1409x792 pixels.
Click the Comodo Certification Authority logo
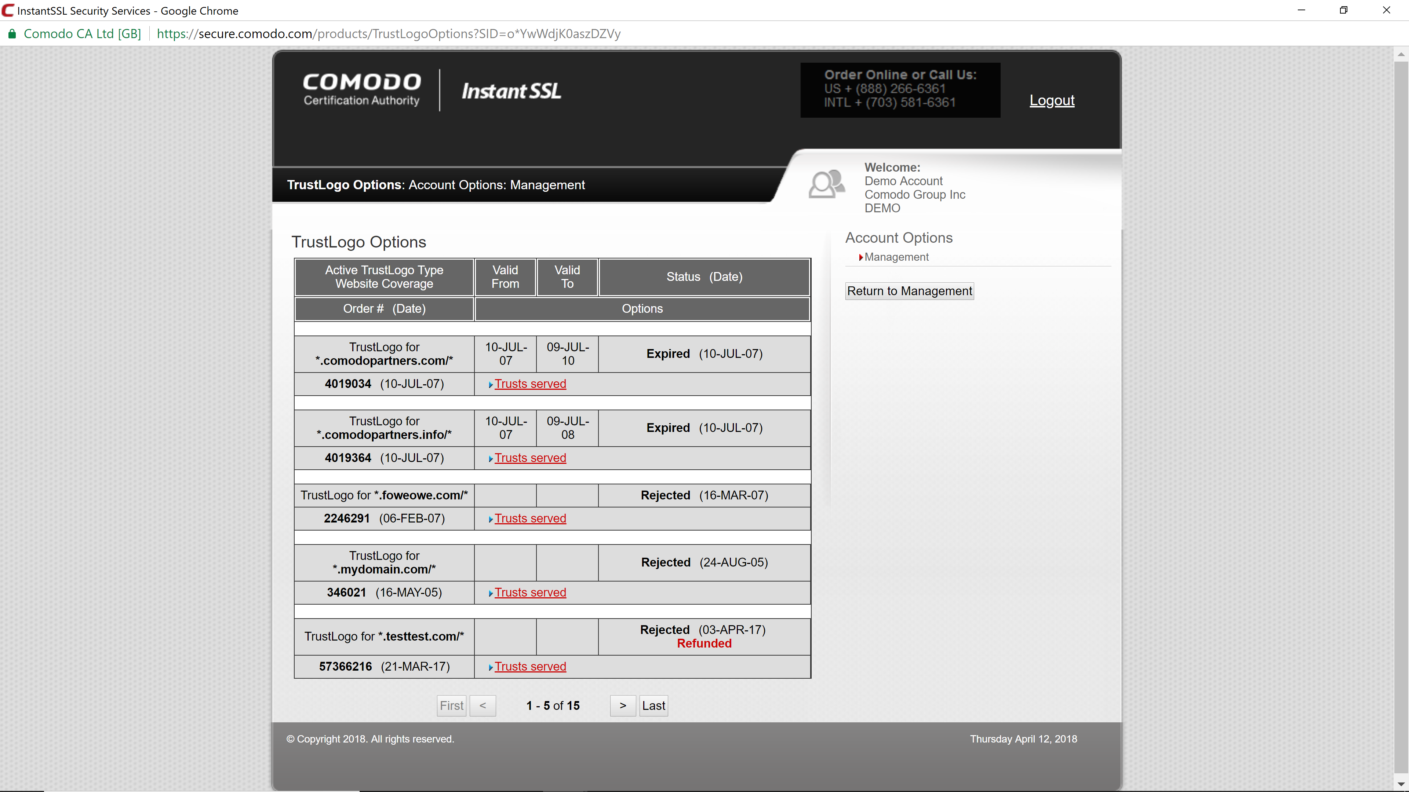click(361, 89)
